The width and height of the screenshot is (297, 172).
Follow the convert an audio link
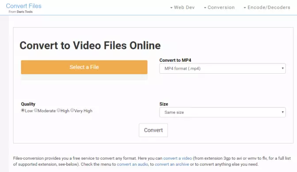pyautogui.click(x=133, y=164)
